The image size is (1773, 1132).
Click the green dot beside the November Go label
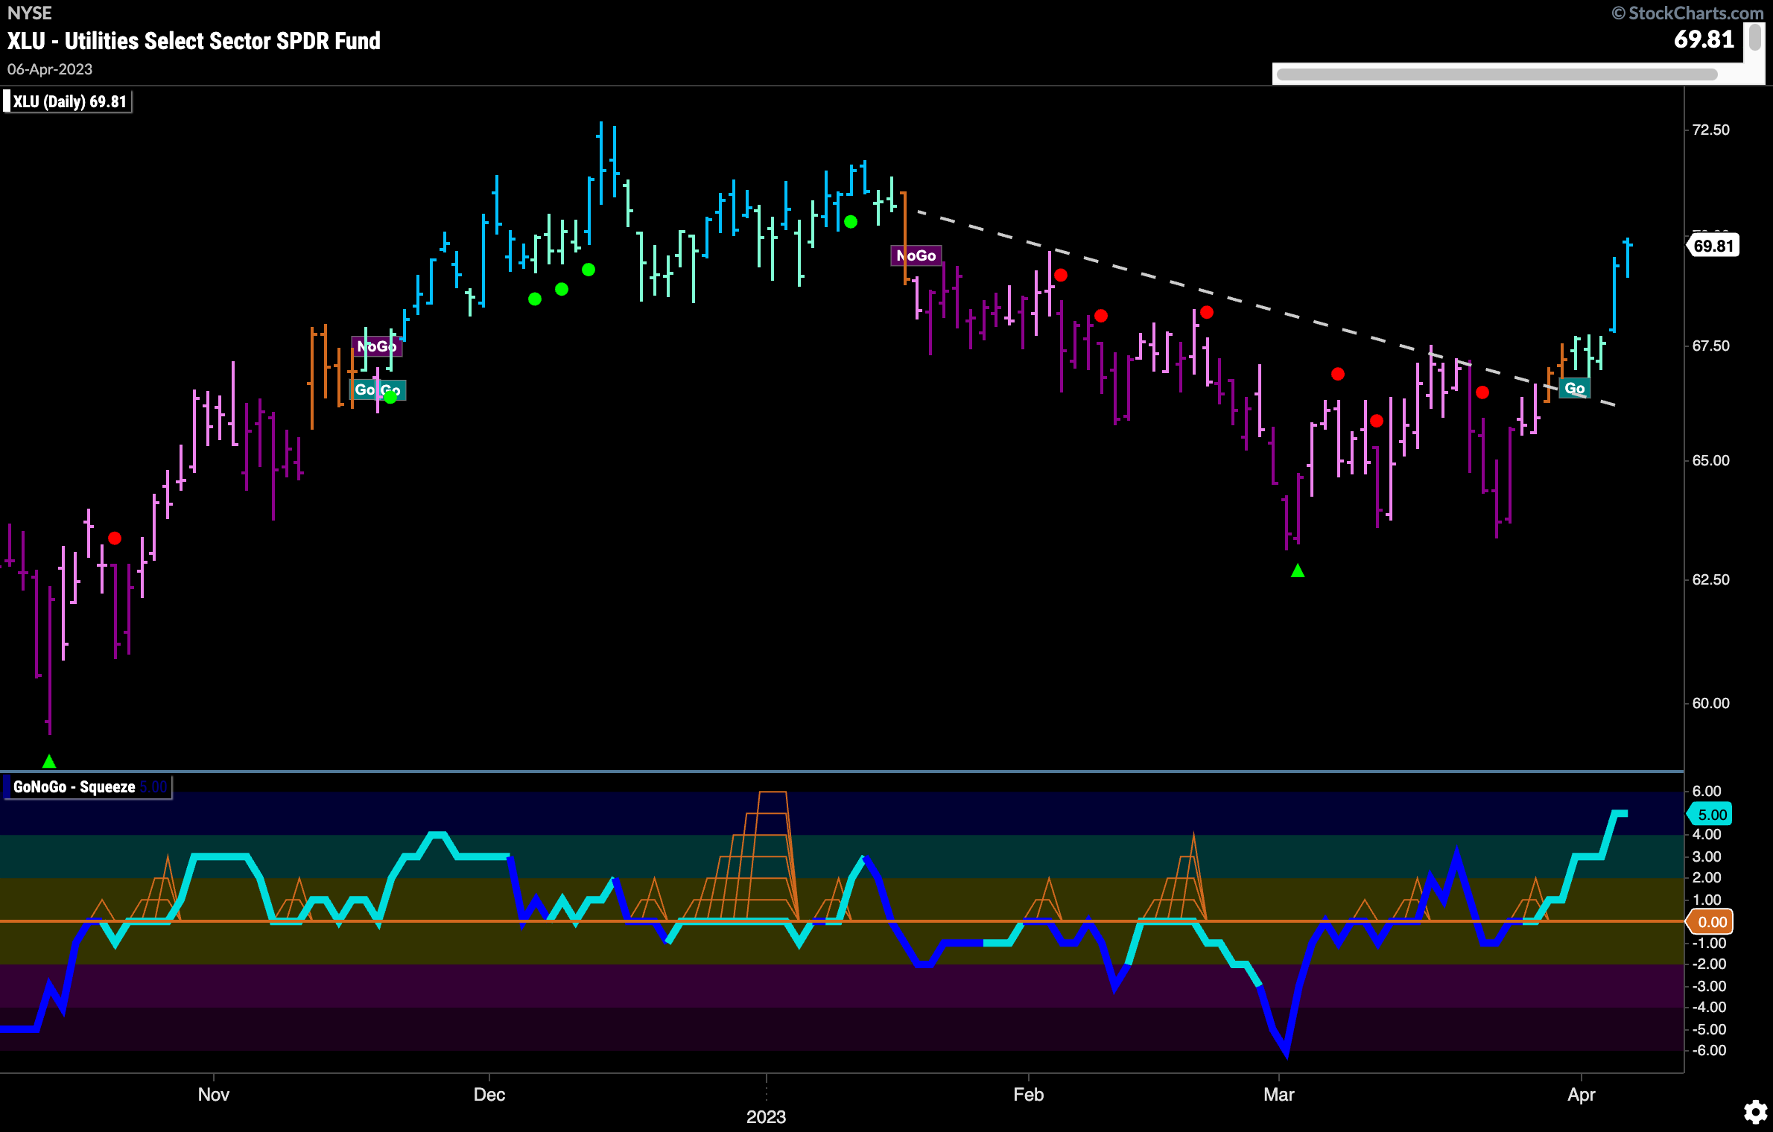pos(390,397)
